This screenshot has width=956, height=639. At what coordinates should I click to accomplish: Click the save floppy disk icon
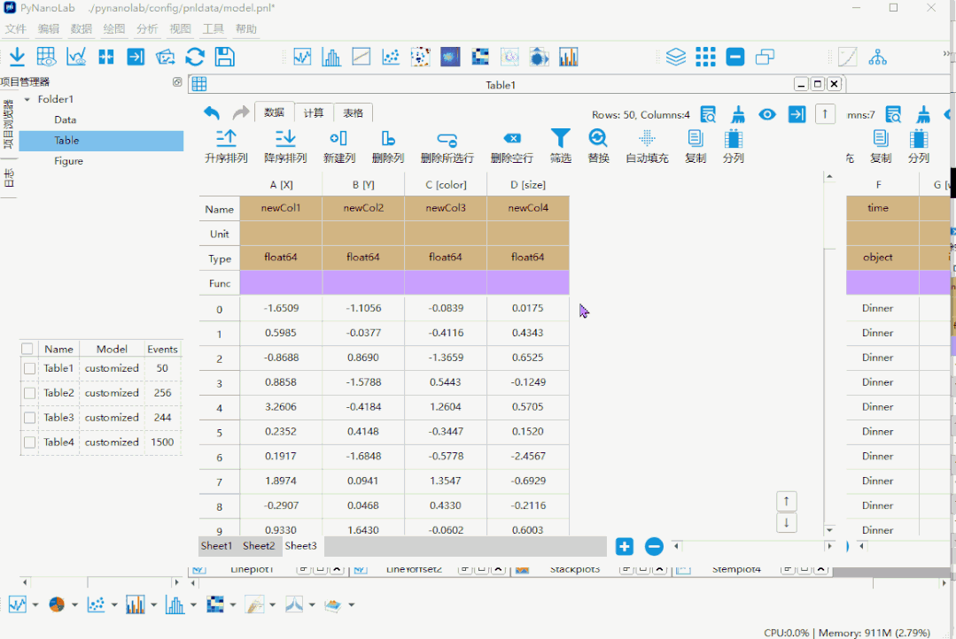(224, 57)
